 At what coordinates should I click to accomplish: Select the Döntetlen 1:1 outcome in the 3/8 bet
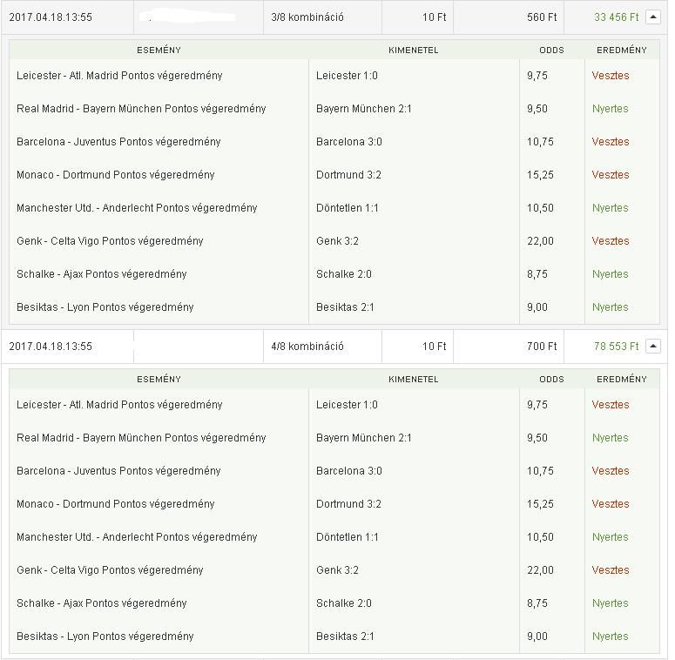click(348, 208)
